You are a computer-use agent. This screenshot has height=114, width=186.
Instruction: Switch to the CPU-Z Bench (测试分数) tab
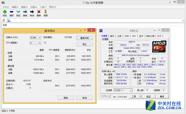[150, 36]
